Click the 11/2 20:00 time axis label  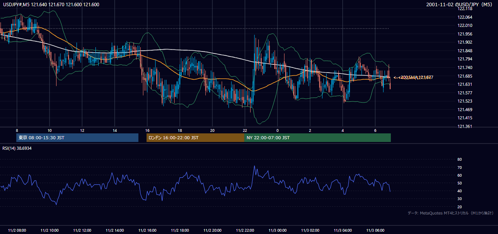(212, 230)
